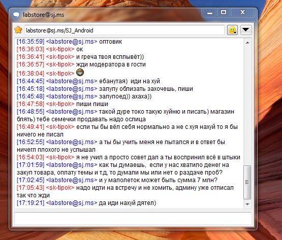Viewport: 282px width, 240px height.
Task: Click the message "оптовик"
Action: click(111, 42)
